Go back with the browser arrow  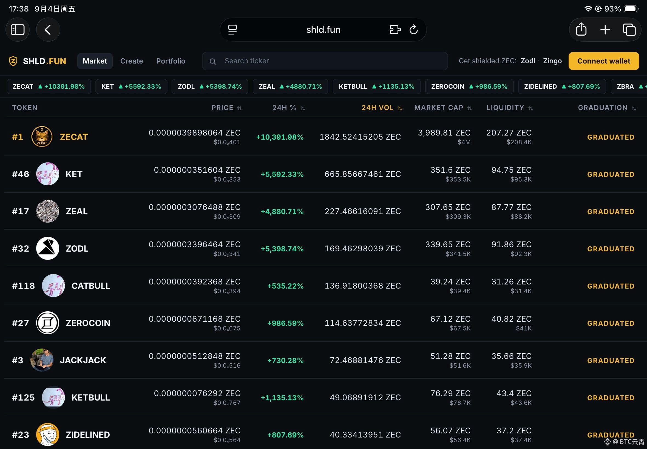point(48,30)
